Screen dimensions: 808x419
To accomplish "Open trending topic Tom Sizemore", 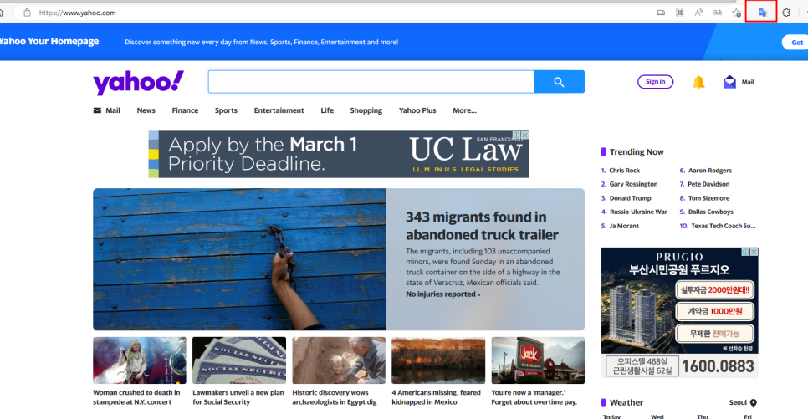I will [x=708, y=198].
